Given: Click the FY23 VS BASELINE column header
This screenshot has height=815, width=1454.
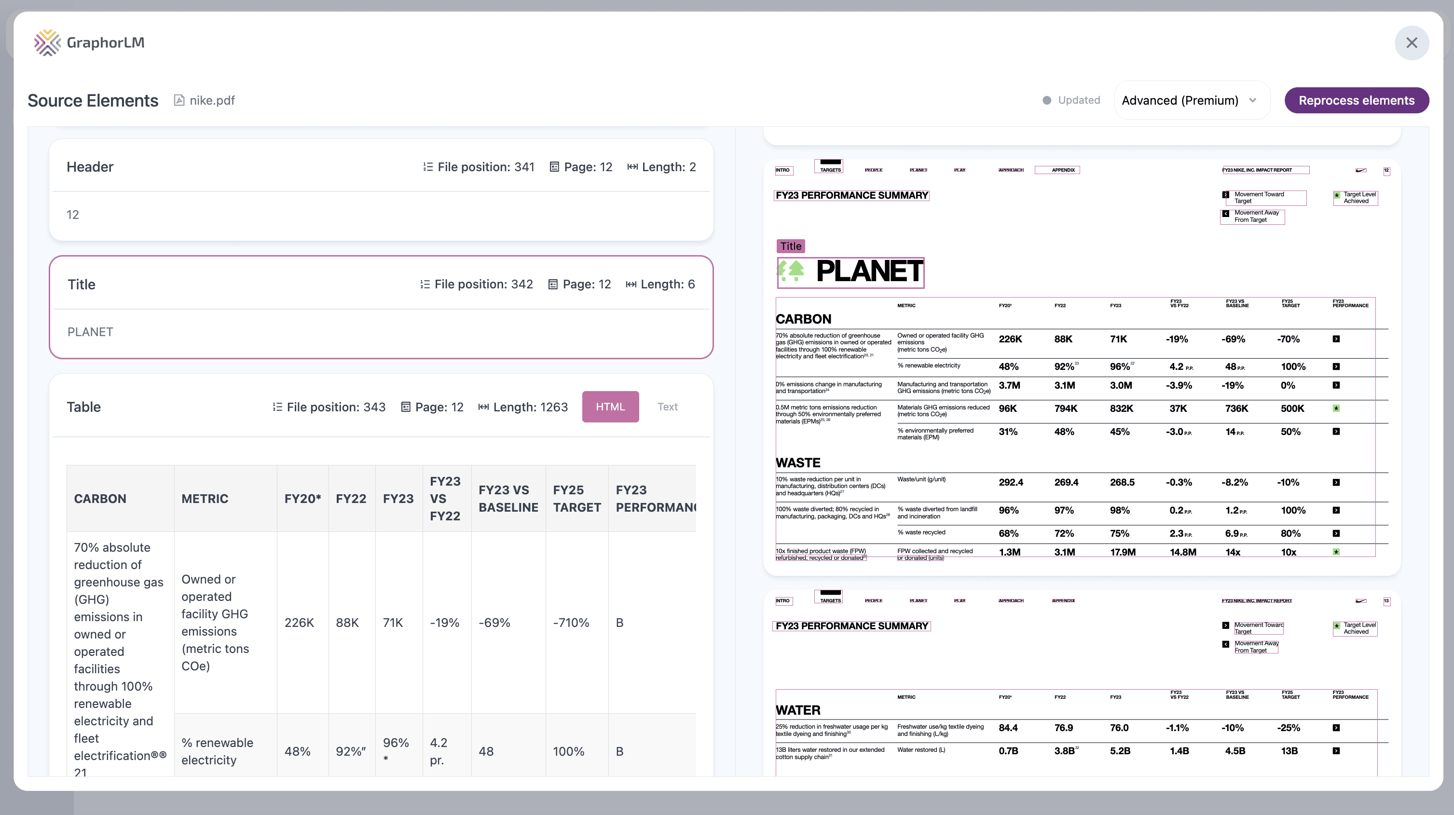Looking at the screenshot, I should pos(508,499).
